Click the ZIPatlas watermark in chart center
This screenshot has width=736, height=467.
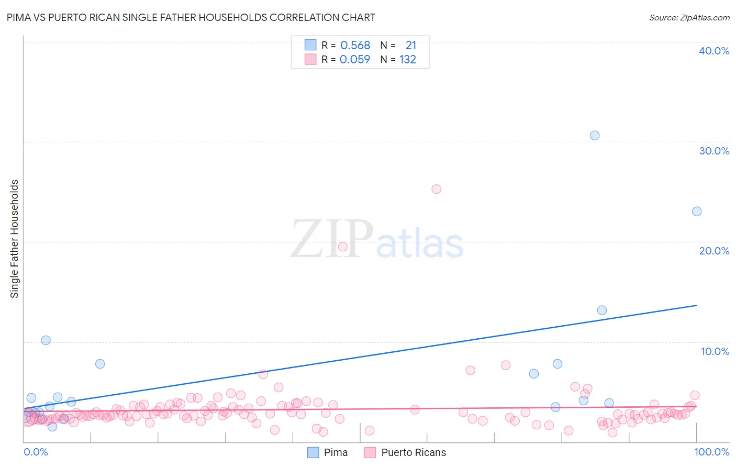pyautogui.click(x=377, y=239)
